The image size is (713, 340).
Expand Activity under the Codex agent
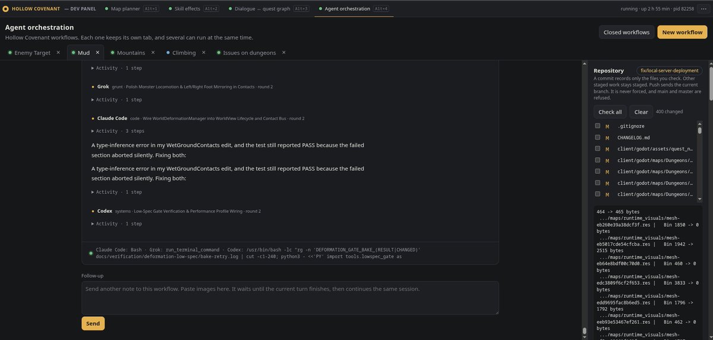tap(116, 224)
